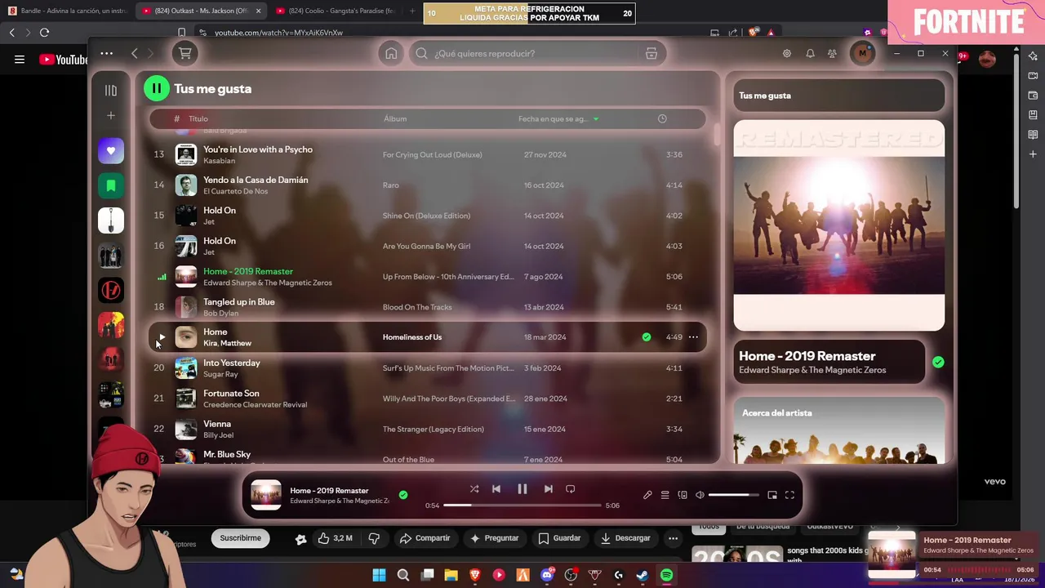The width and height of the screenshot is (1045, 588).
Task: Click the REMASTERED album artwork in the right panel
Action: pos(839,225)
